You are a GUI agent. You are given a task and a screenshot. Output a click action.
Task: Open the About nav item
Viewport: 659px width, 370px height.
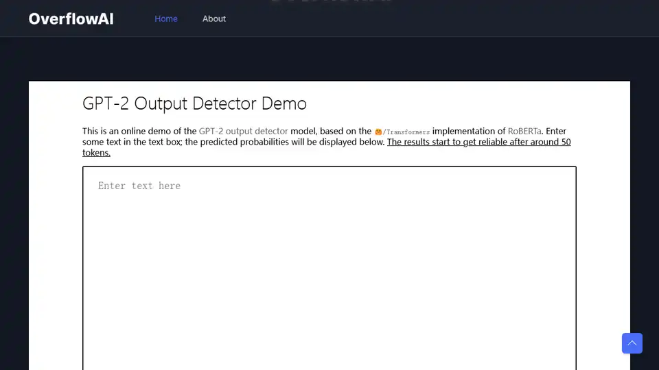(214, 19)
